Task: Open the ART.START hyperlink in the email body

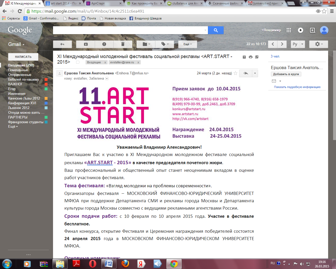Action: 100,162
